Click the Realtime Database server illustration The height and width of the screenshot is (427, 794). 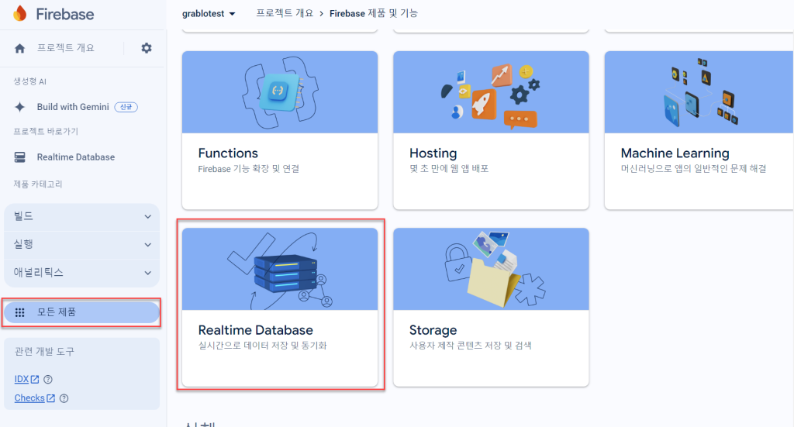281,271
